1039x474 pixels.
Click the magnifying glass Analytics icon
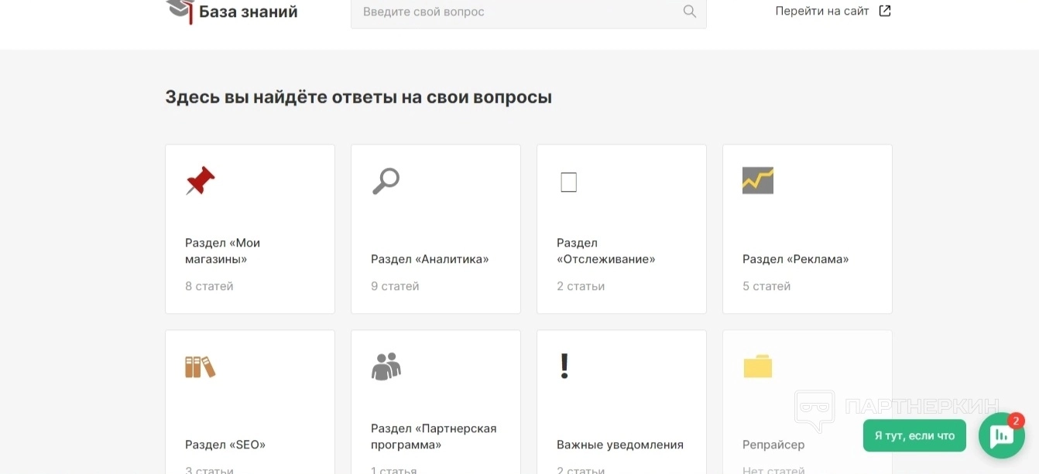[x=386, y=181]
